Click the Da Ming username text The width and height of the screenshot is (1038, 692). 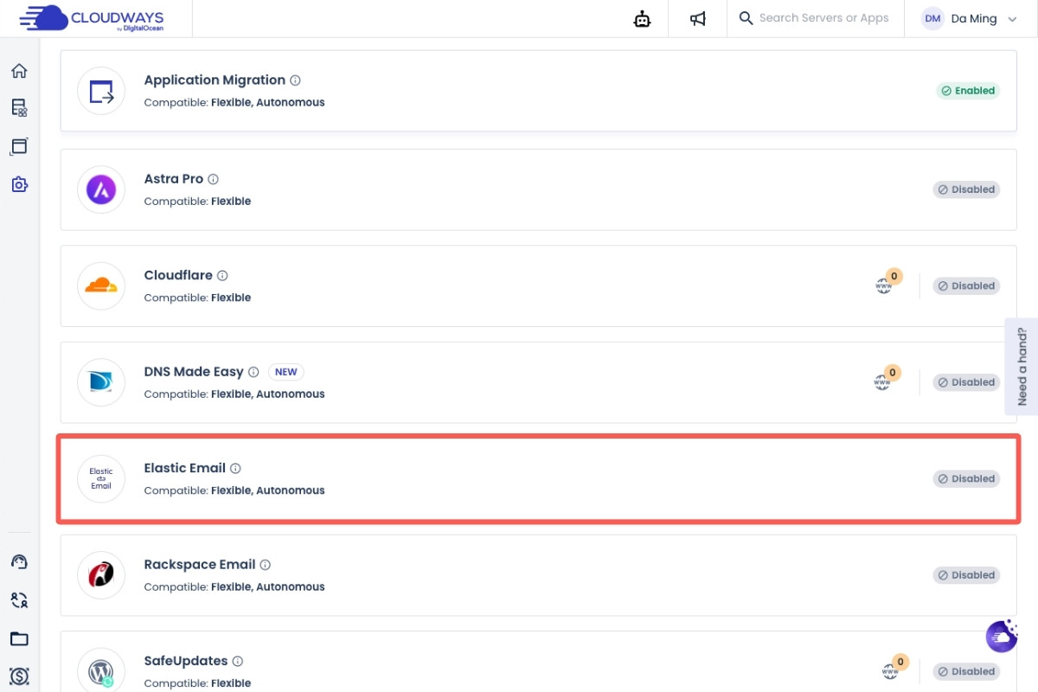(974, 19)
